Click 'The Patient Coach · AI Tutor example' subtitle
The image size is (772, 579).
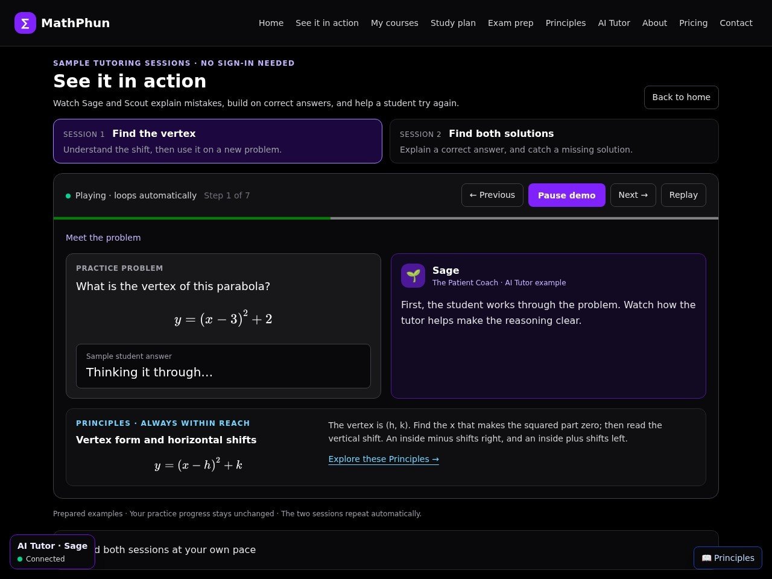coord(499,283)
